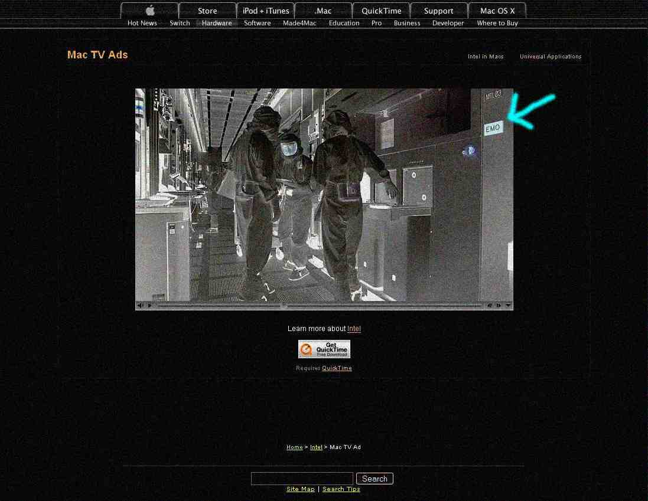Go to Intel in the breadcrumb
Screen dimensions: 648x501
[x=316, y=447]
